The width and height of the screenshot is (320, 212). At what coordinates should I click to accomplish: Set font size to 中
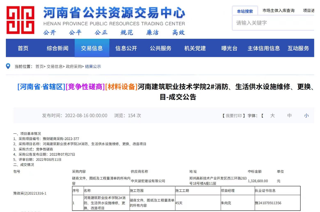[x=289, y=116]
